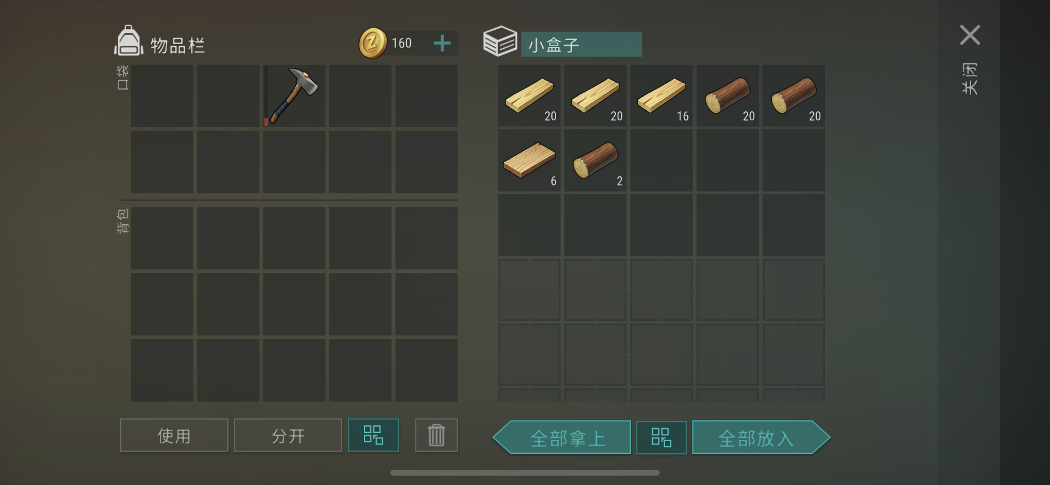Select the log stack showing 2
This screenshot has width=1050, height=485.
point(595,160)
